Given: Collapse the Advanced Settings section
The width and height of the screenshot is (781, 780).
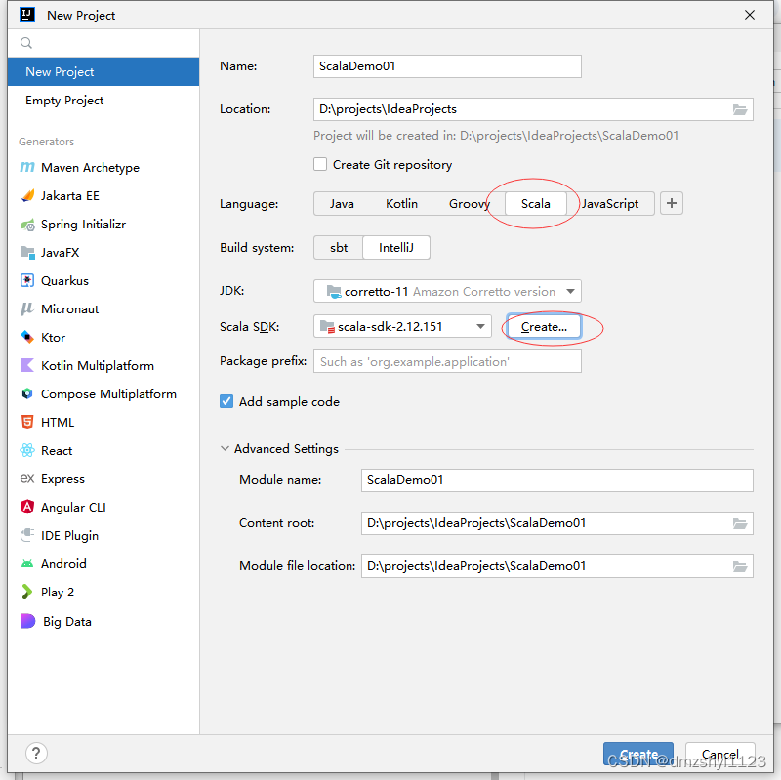Looking at the screenshot, I should pos(226,449).
